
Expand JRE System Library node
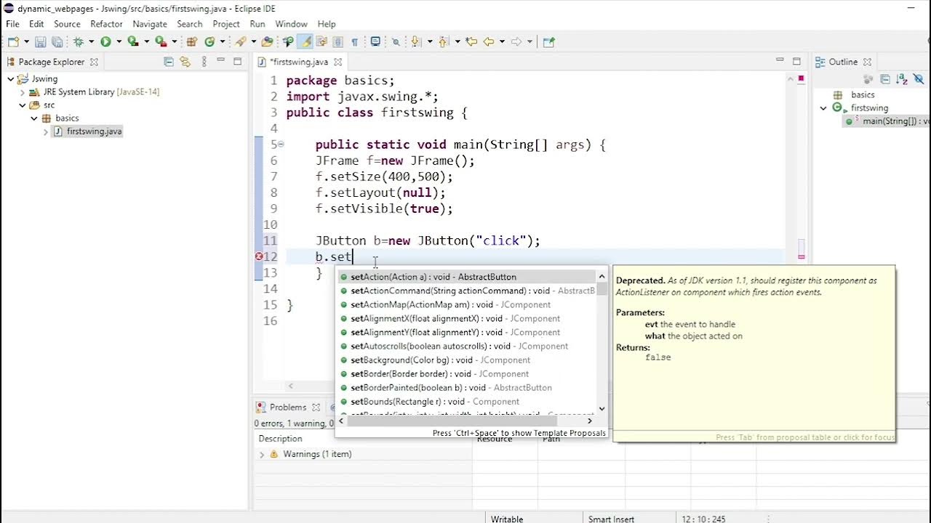(x=23, y=92)
